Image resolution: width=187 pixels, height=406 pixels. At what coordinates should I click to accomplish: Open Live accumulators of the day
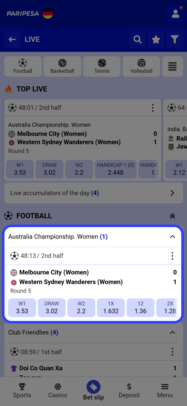pyautogui.click(x=93, y=193)
